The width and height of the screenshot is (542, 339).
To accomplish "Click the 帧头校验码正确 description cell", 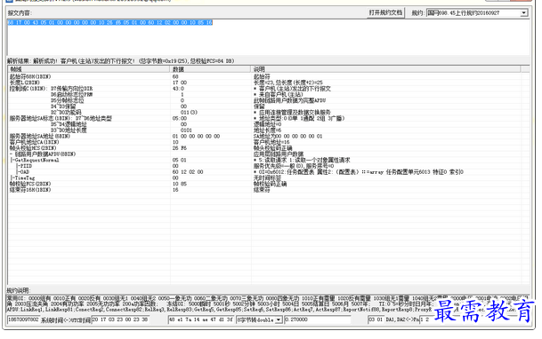I will pyautogui.click(x=272, y=148).
